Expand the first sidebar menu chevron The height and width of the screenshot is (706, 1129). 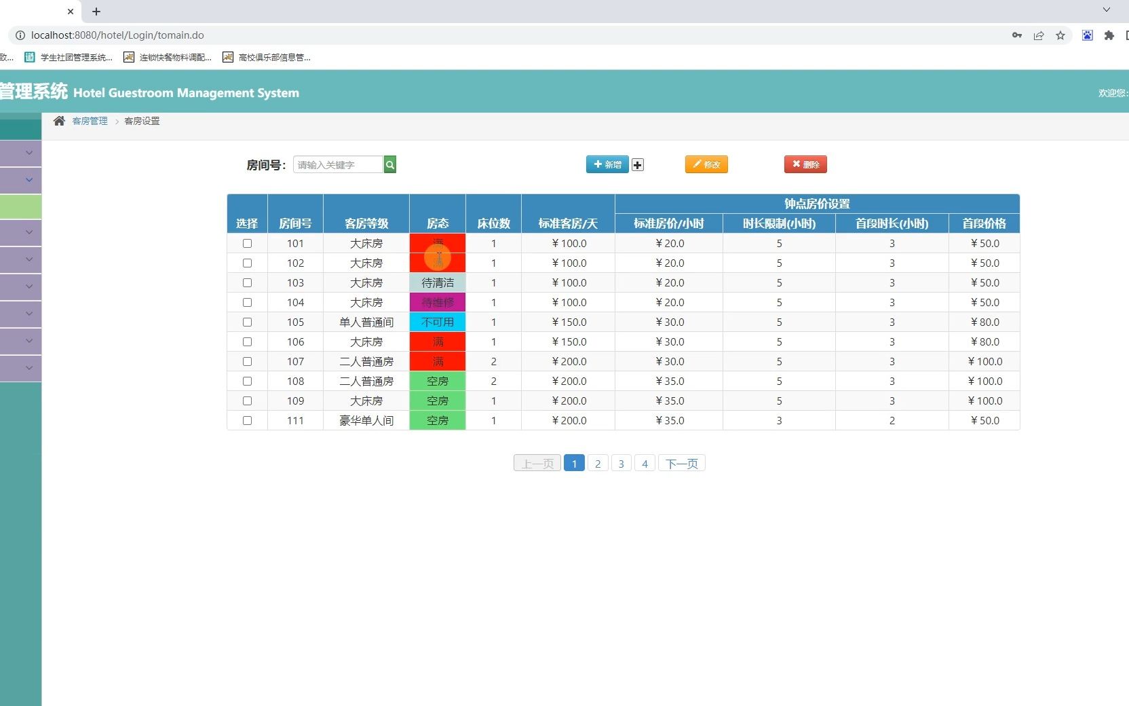coord(29,153)
